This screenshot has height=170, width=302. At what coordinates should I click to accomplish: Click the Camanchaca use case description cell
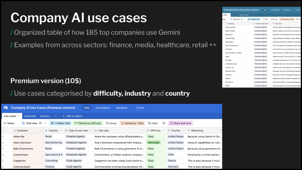pos(119,155)
